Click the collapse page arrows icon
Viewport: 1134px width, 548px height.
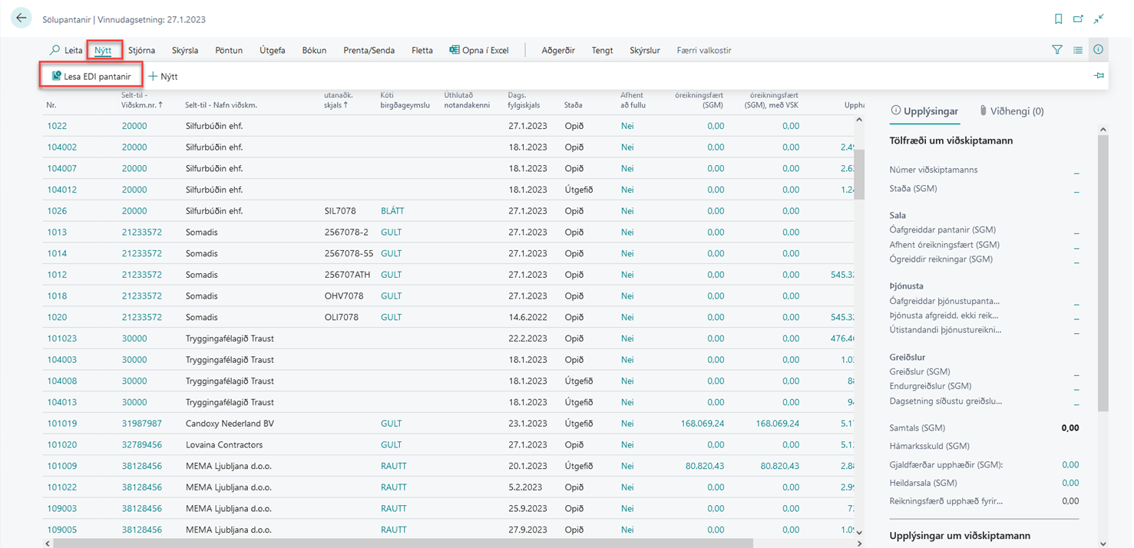point(1099,19)
